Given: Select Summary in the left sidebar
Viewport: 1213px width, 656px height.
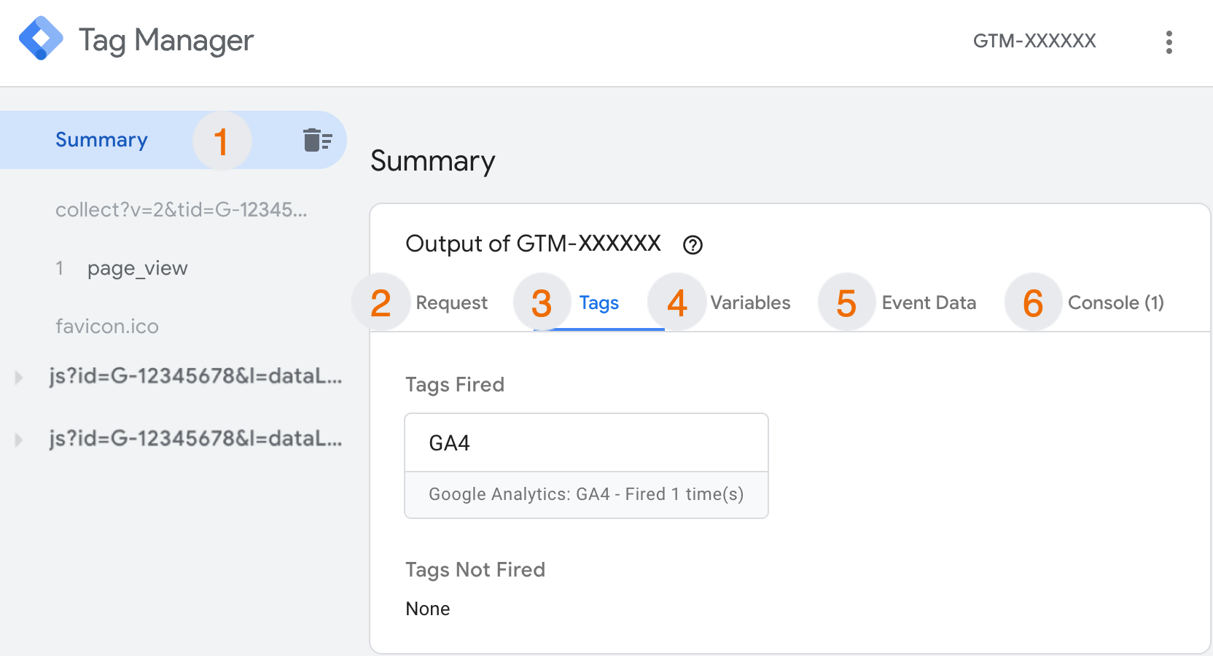Looking at the screenshot, I should (101, 139).
